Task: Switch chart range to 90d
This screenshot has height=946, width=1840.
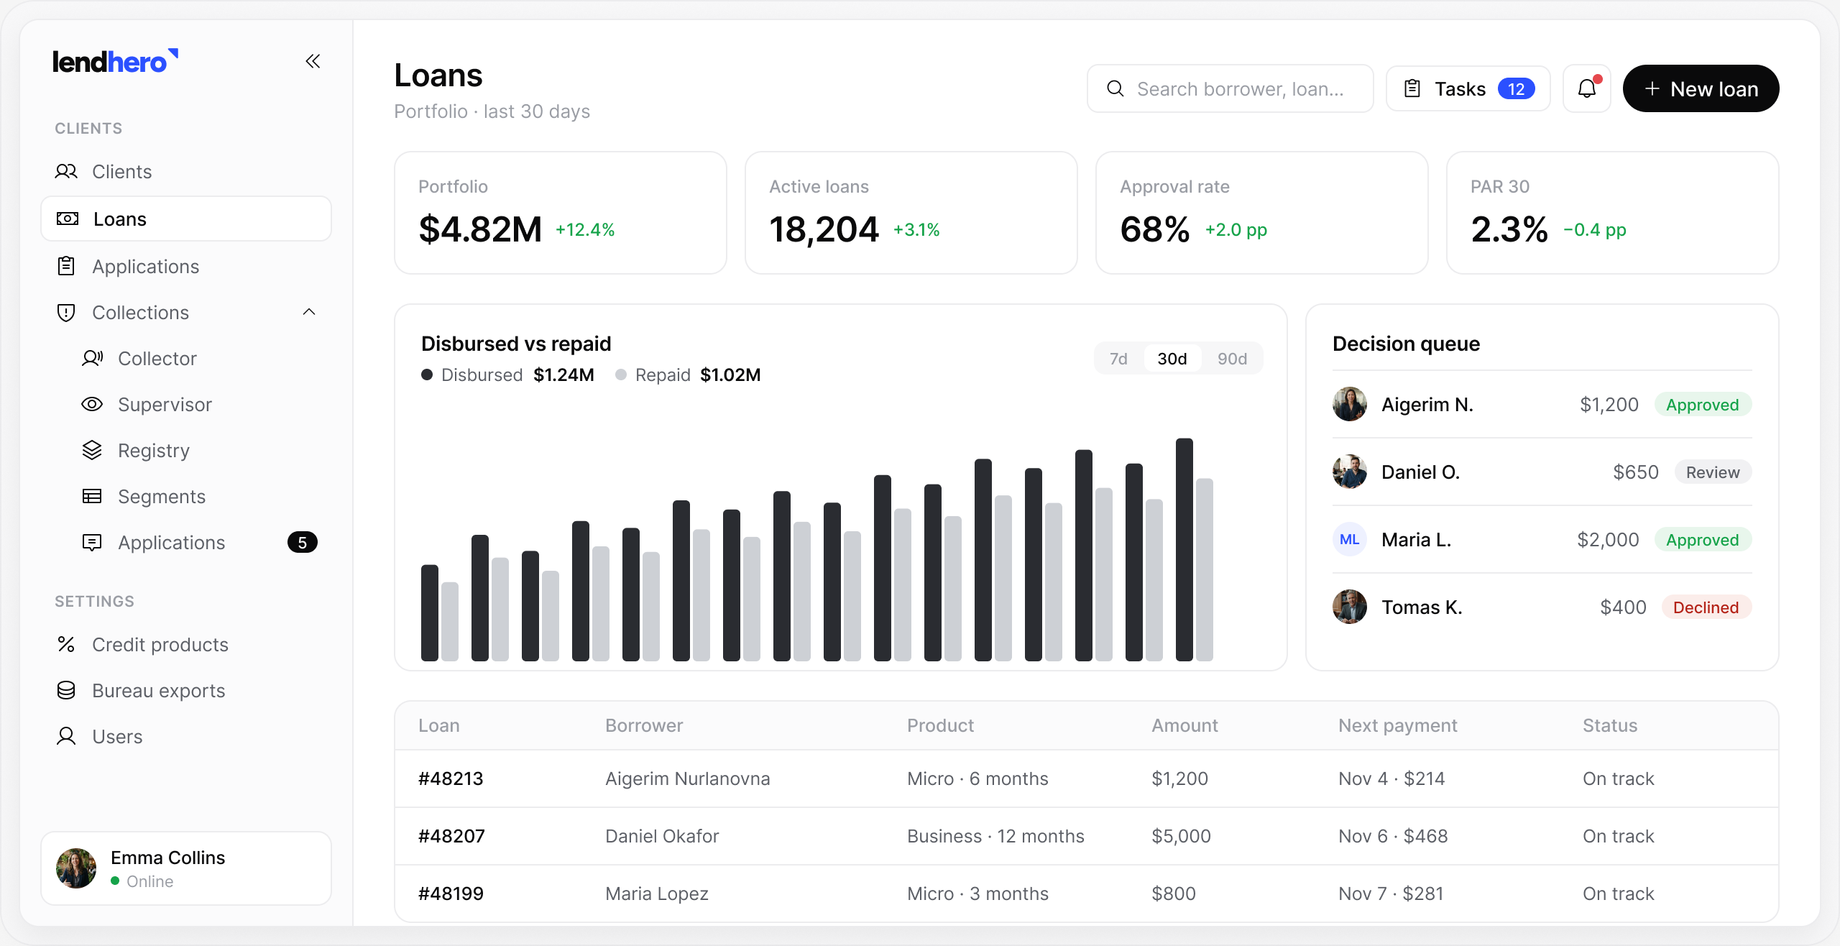Action: click(1232, 359)
